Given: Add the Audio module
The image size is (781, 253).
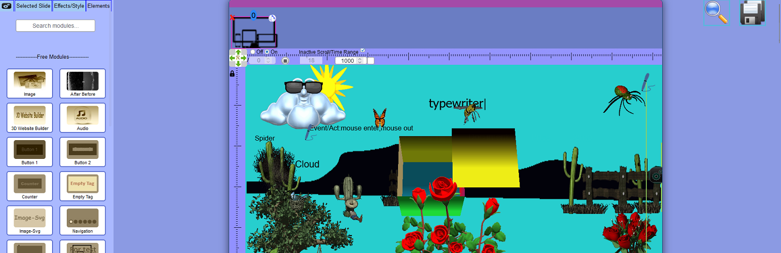Looking at the screenshot, I should (x=82, y=118).
